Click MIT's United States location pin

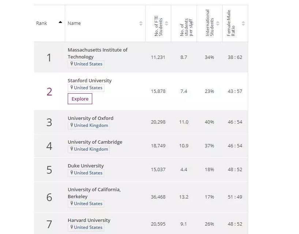72,64
